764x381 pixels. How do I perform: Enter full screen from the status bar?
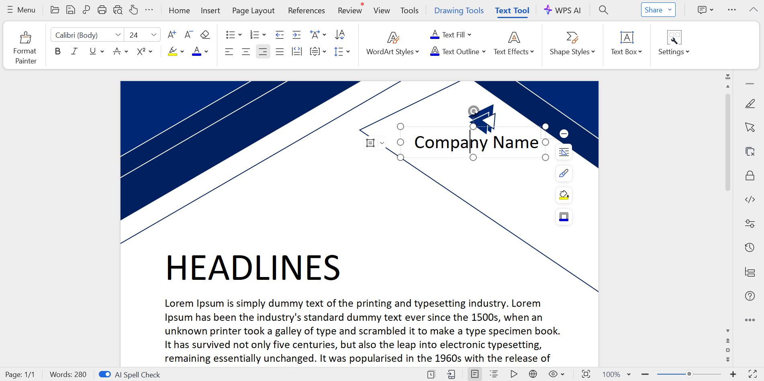[x=753, y=374]
